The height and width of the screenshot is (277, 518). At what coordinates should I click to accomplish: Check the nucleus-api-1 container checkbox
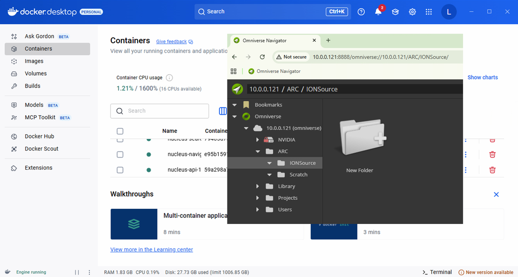120,170
